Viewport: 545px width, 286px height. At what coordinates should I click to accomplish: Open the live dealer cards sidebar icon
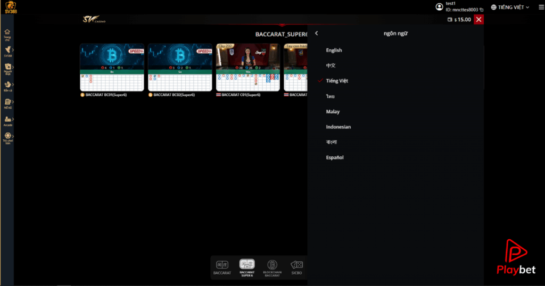point(7,66)
